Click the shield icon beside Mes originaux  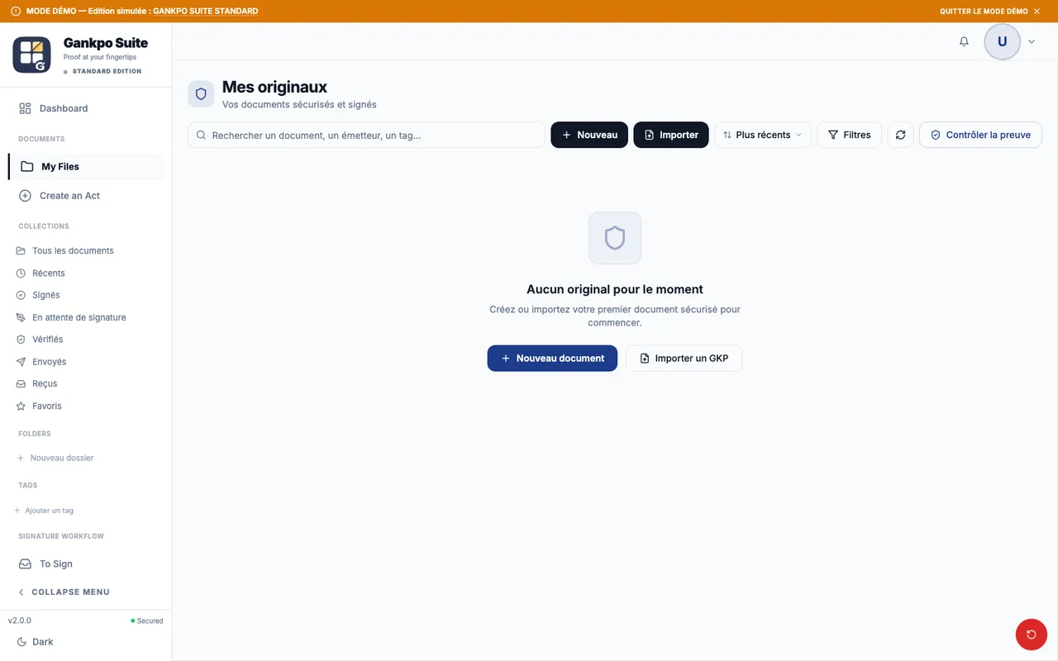click(201, 94)
